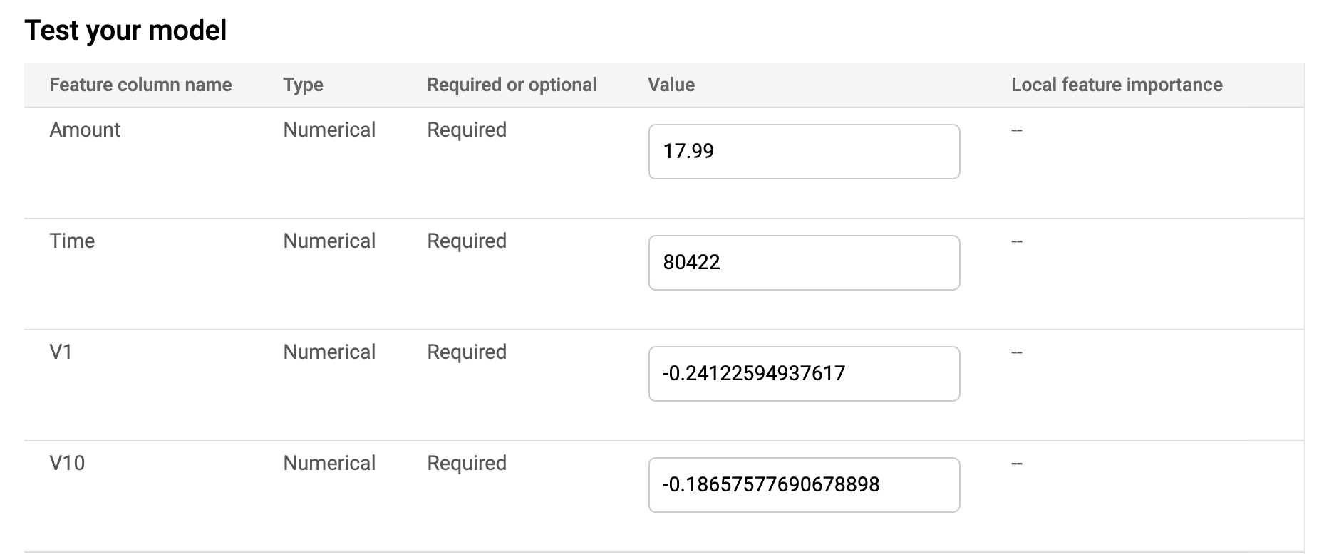This screenshot has width=1324, height=554.
Task: Select the 'Amount' feature name label
Action: click(85, 130)
